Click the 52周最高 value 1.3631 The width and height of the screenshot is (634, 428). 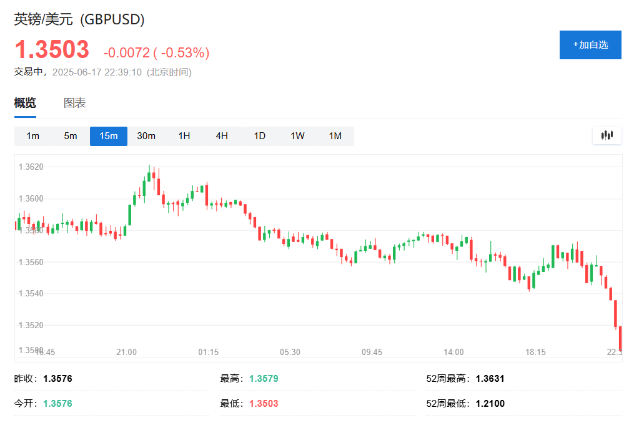[x=490, y=379]
